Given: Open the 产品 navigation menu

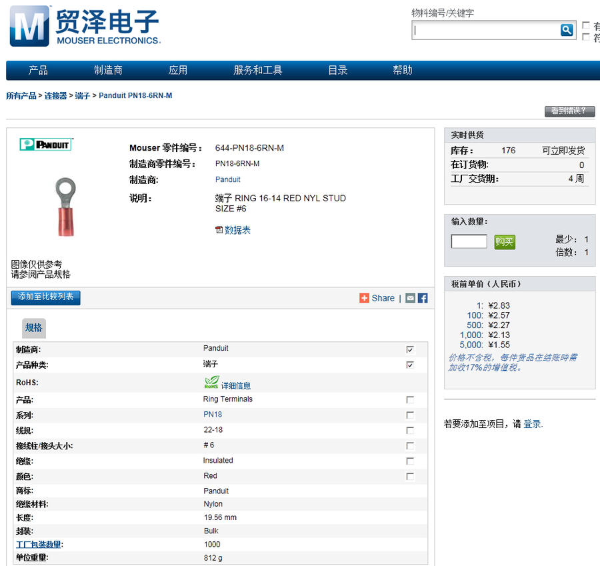Looking at the screenshot, I should point(38,70).
